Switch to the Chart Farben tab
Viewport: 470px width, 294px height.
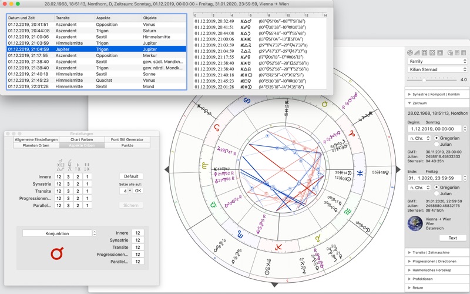tap(82, 139)
